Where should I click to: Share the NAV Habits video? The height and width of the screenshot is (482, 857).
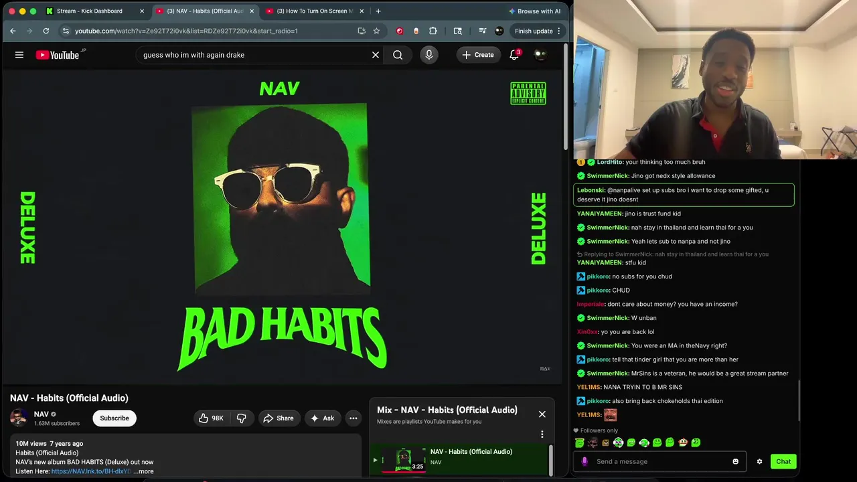(278, 418)
